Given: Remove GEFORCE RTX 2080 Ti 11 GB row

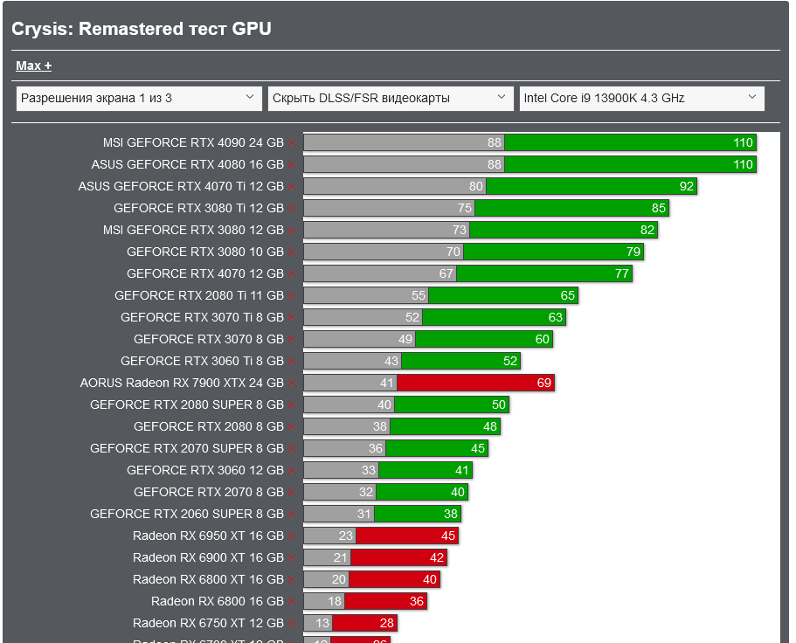Looking at the screenshot, I should point(291,296).
